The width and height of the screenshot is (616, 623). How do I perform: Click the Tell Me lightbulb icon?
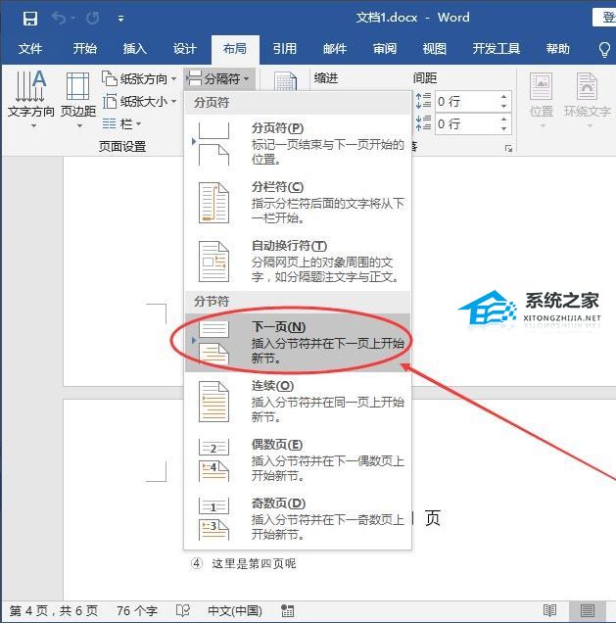pyautogui.click(x=604, y=49)
